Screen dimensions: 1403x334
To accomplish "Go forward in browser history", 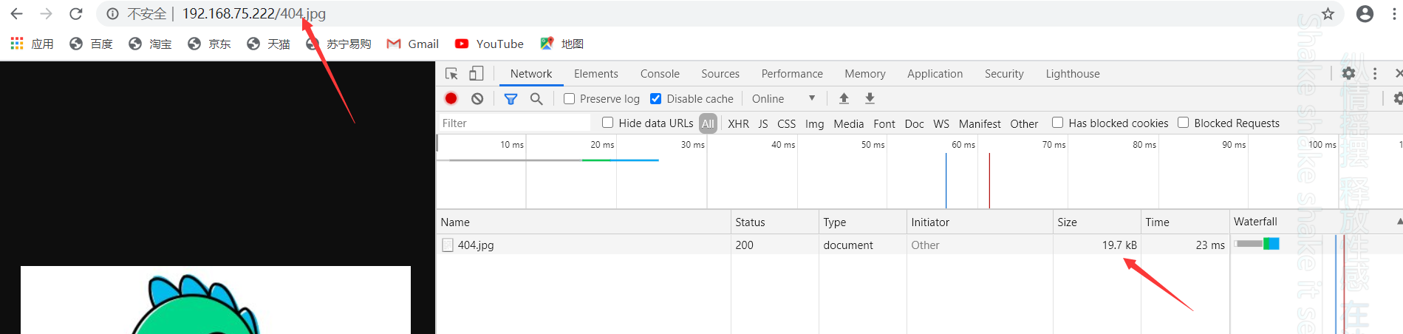I will 46,13.
